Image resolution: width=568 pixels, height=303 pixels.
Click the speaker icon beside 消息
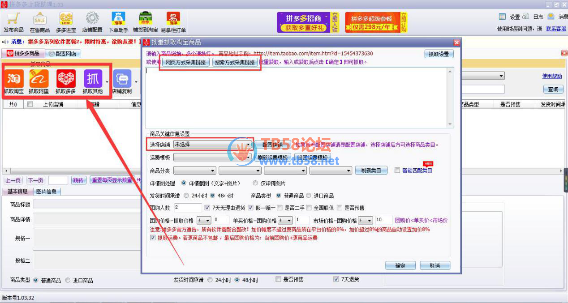click(x=5, y=42)
